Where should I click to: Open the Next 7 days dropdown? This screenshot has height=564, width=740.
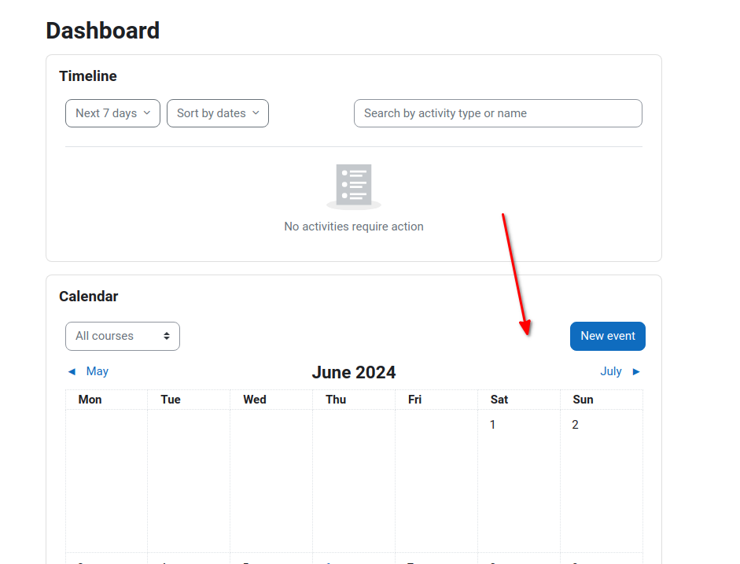pyautogui.click(x=112, y=113)
